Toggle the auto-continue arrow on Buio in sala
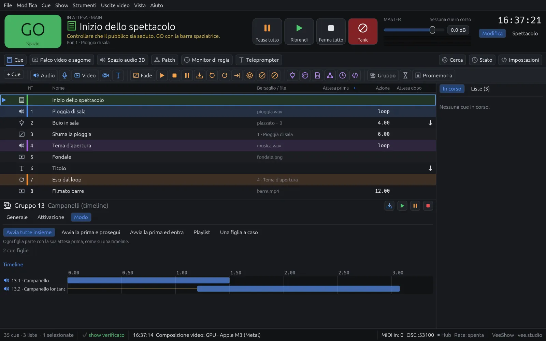546x341 pixels. [x=430, y=123]
